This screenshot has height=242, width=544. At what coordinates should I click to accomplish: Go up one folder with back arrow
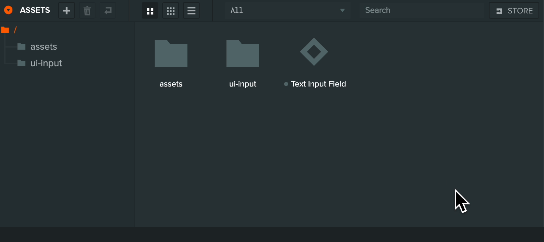coord(108,11)
